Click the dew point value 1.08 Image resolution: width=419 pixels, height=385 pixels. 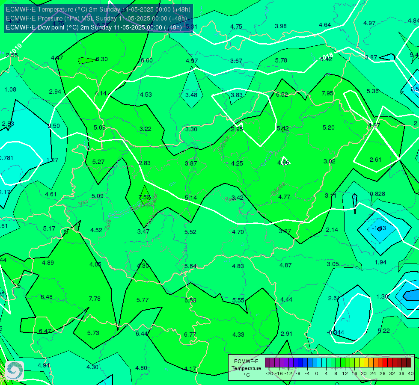(10, 89)
